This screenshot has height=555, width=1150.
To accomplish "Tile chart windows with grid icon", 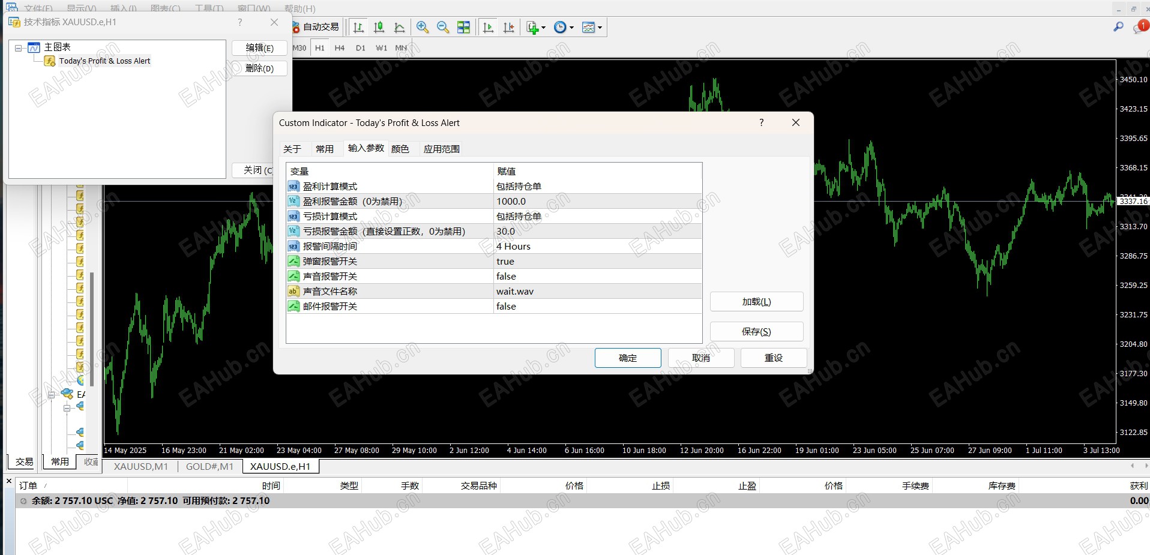I will pyautogui.click(x=463, y=27).
